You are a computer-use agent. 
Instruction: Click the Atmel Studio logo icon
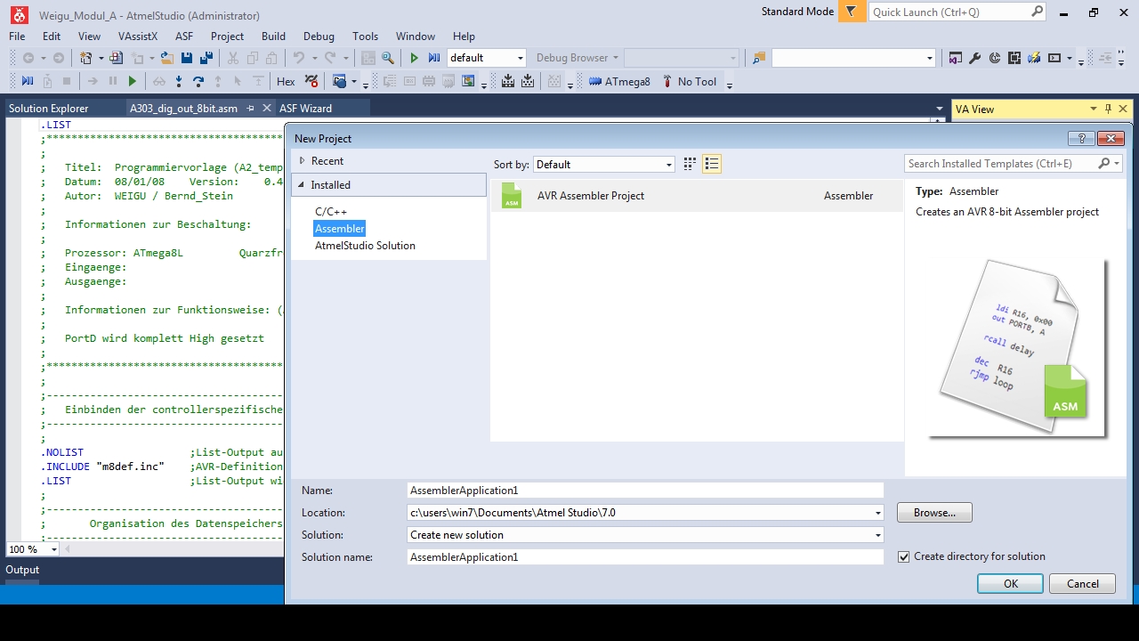(19, 14)
